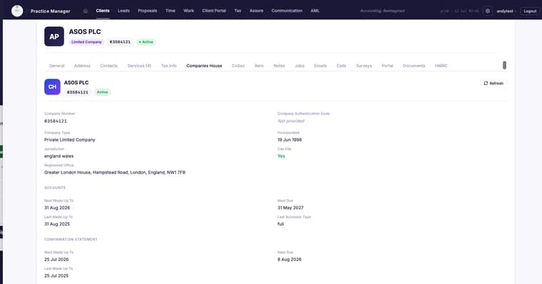This screenshot has height=284, width=542.
Task: Click the Practice Manager logo icon
Action: coord(17,11)
